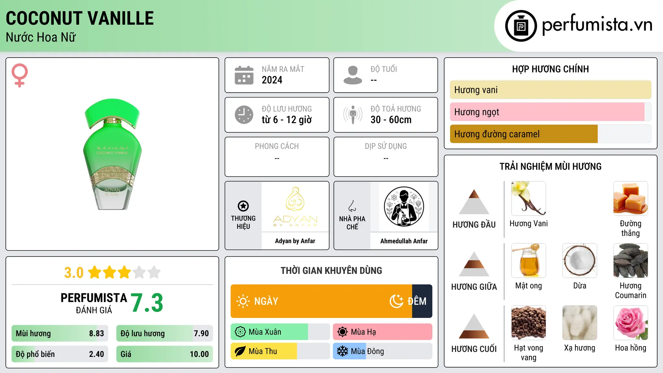Click the moon icon next to Đêm
The height and width of the screenshot is (373, 663).
pos(397,301)
